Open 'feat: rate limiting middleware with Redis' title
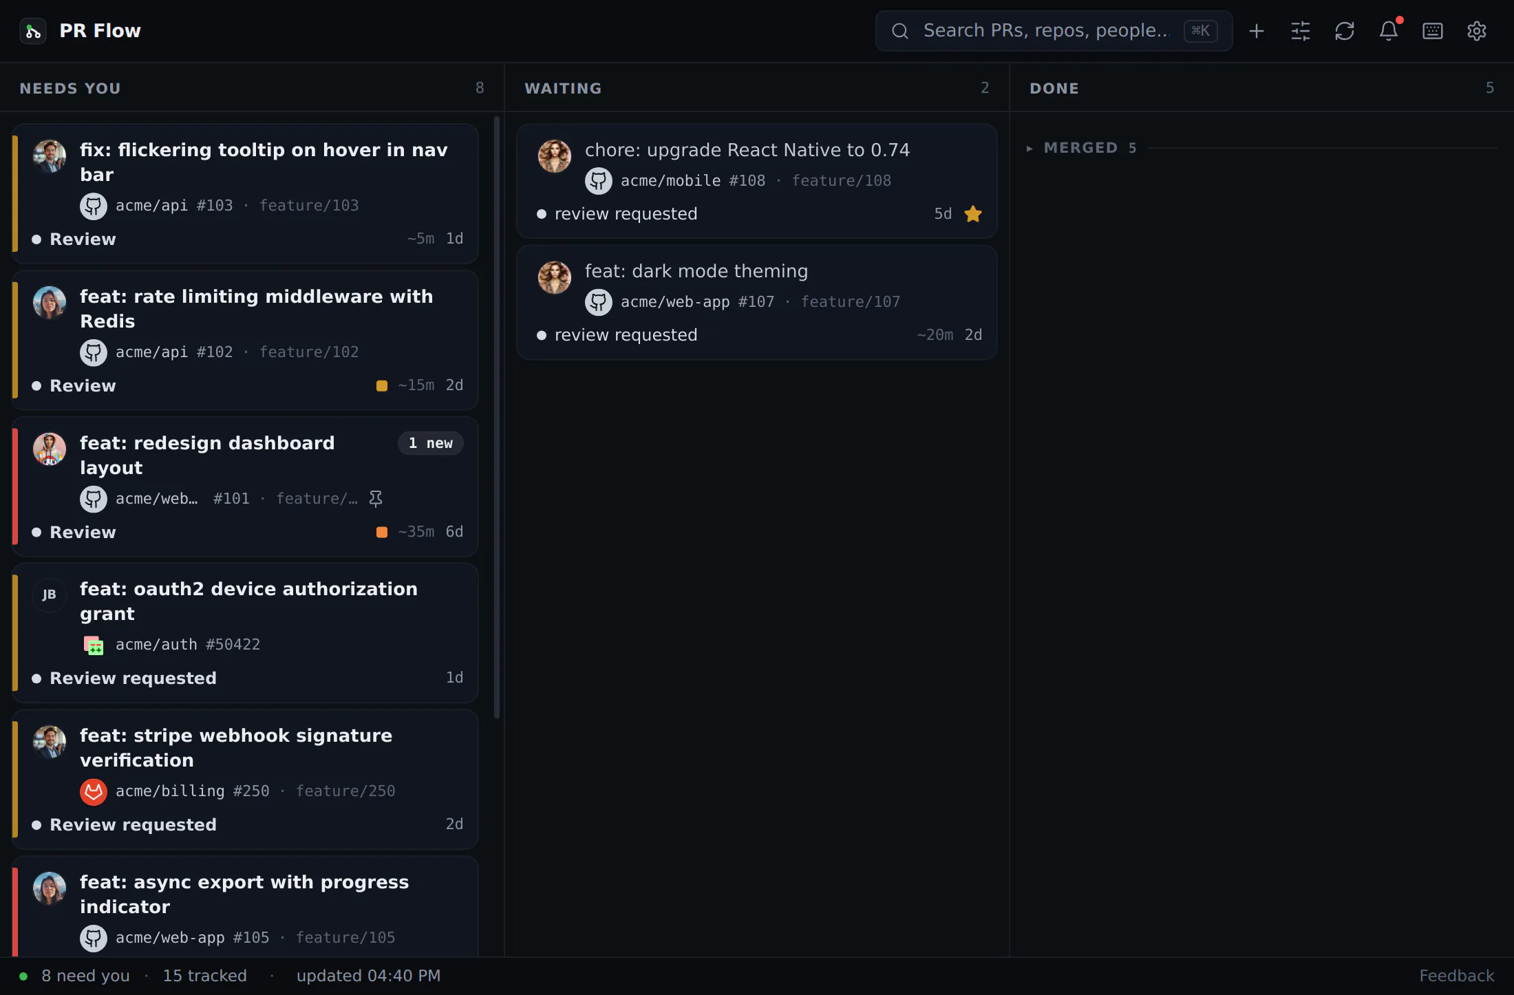The image size is (1514, 995). [x=257, y=309]
